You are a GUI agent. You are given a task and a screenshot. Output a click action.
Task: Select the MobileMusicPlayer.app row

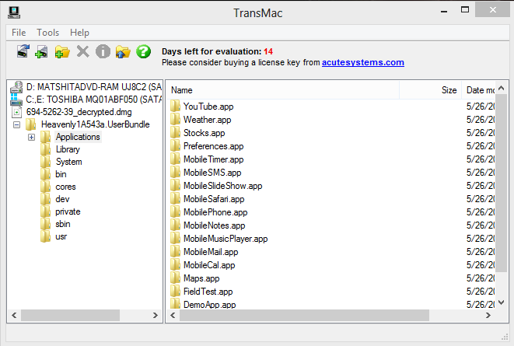[331, 239]
